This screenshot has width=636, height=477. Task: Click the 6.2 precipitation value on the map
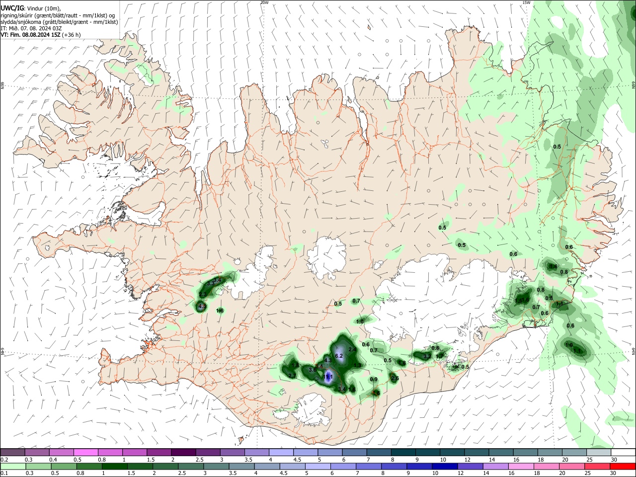[x=339, y=356]
